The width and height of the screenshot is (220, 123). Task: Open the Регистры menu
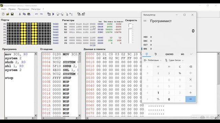coord(36,9)
